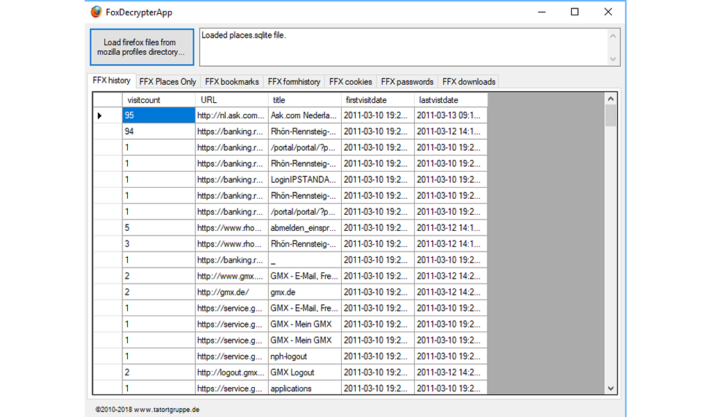712x417 pixels.
Task: Show the FFX formhistory tab
Action: [294, 81]
